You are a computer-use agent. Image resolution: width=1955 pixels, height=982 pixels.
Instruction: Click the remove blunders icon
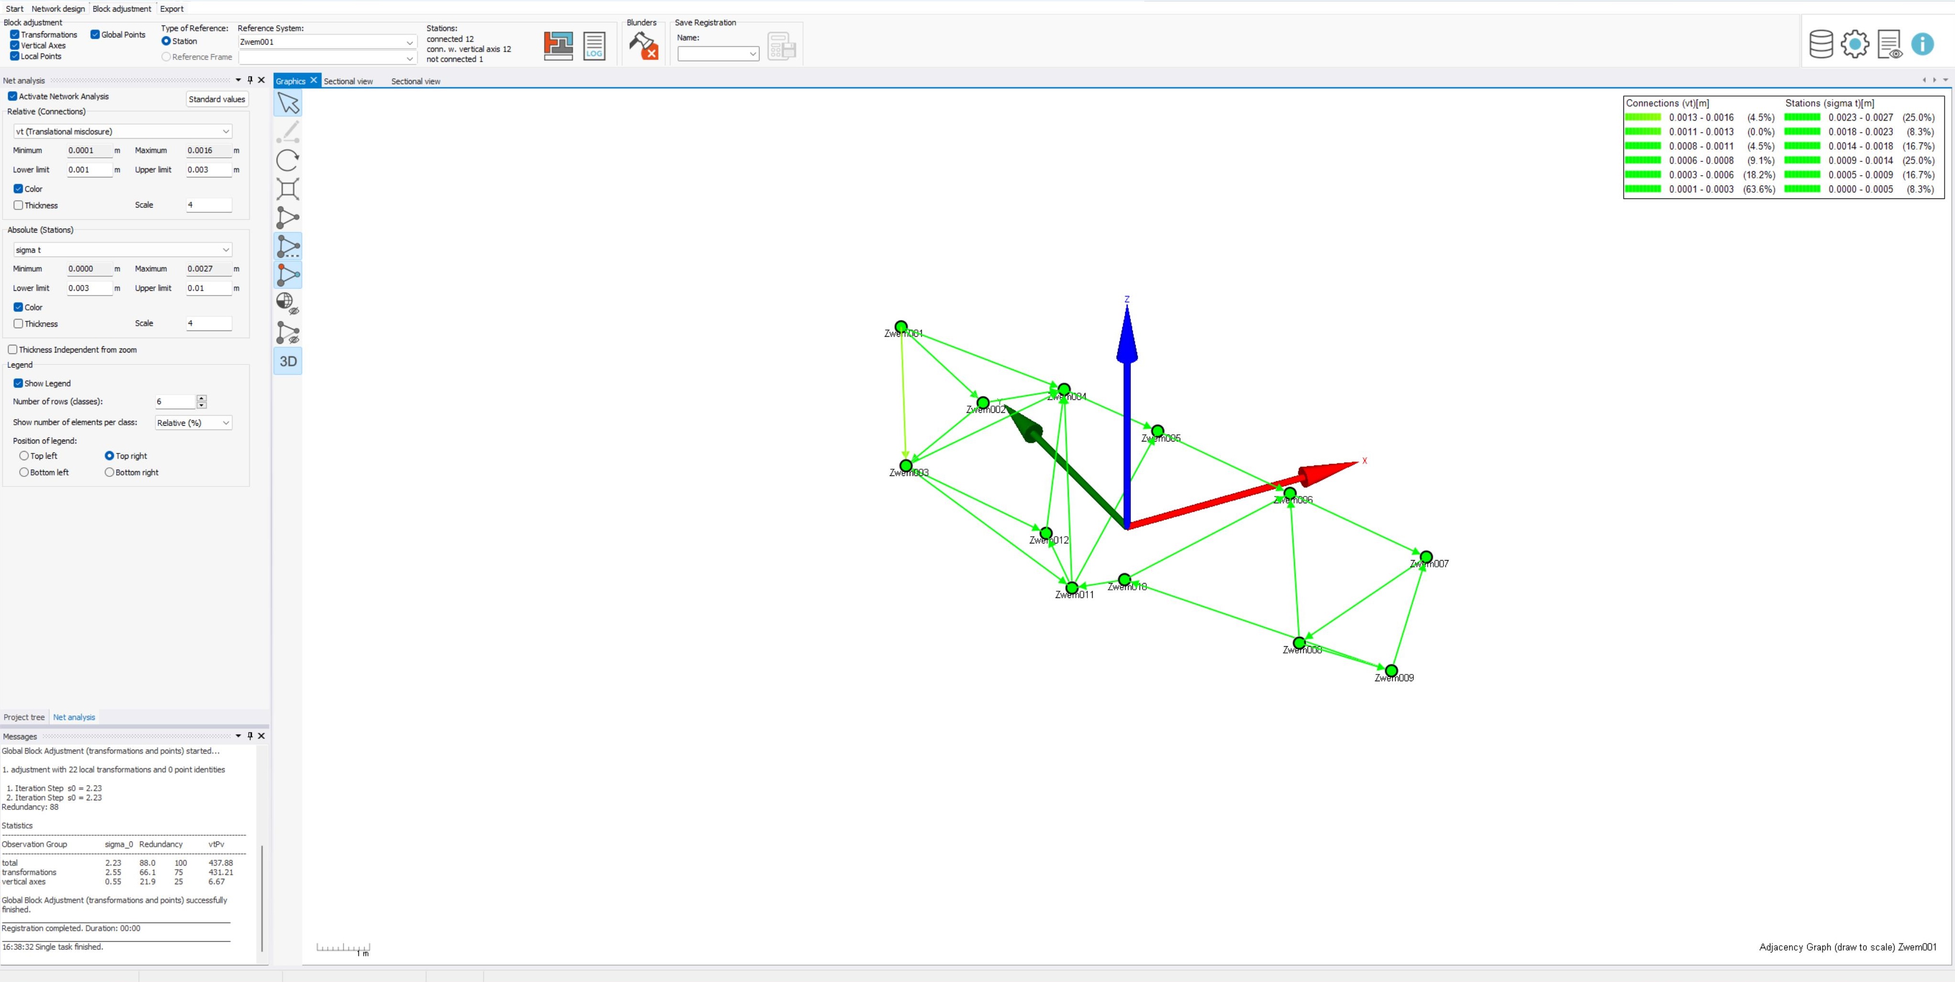tap(644, 46)
